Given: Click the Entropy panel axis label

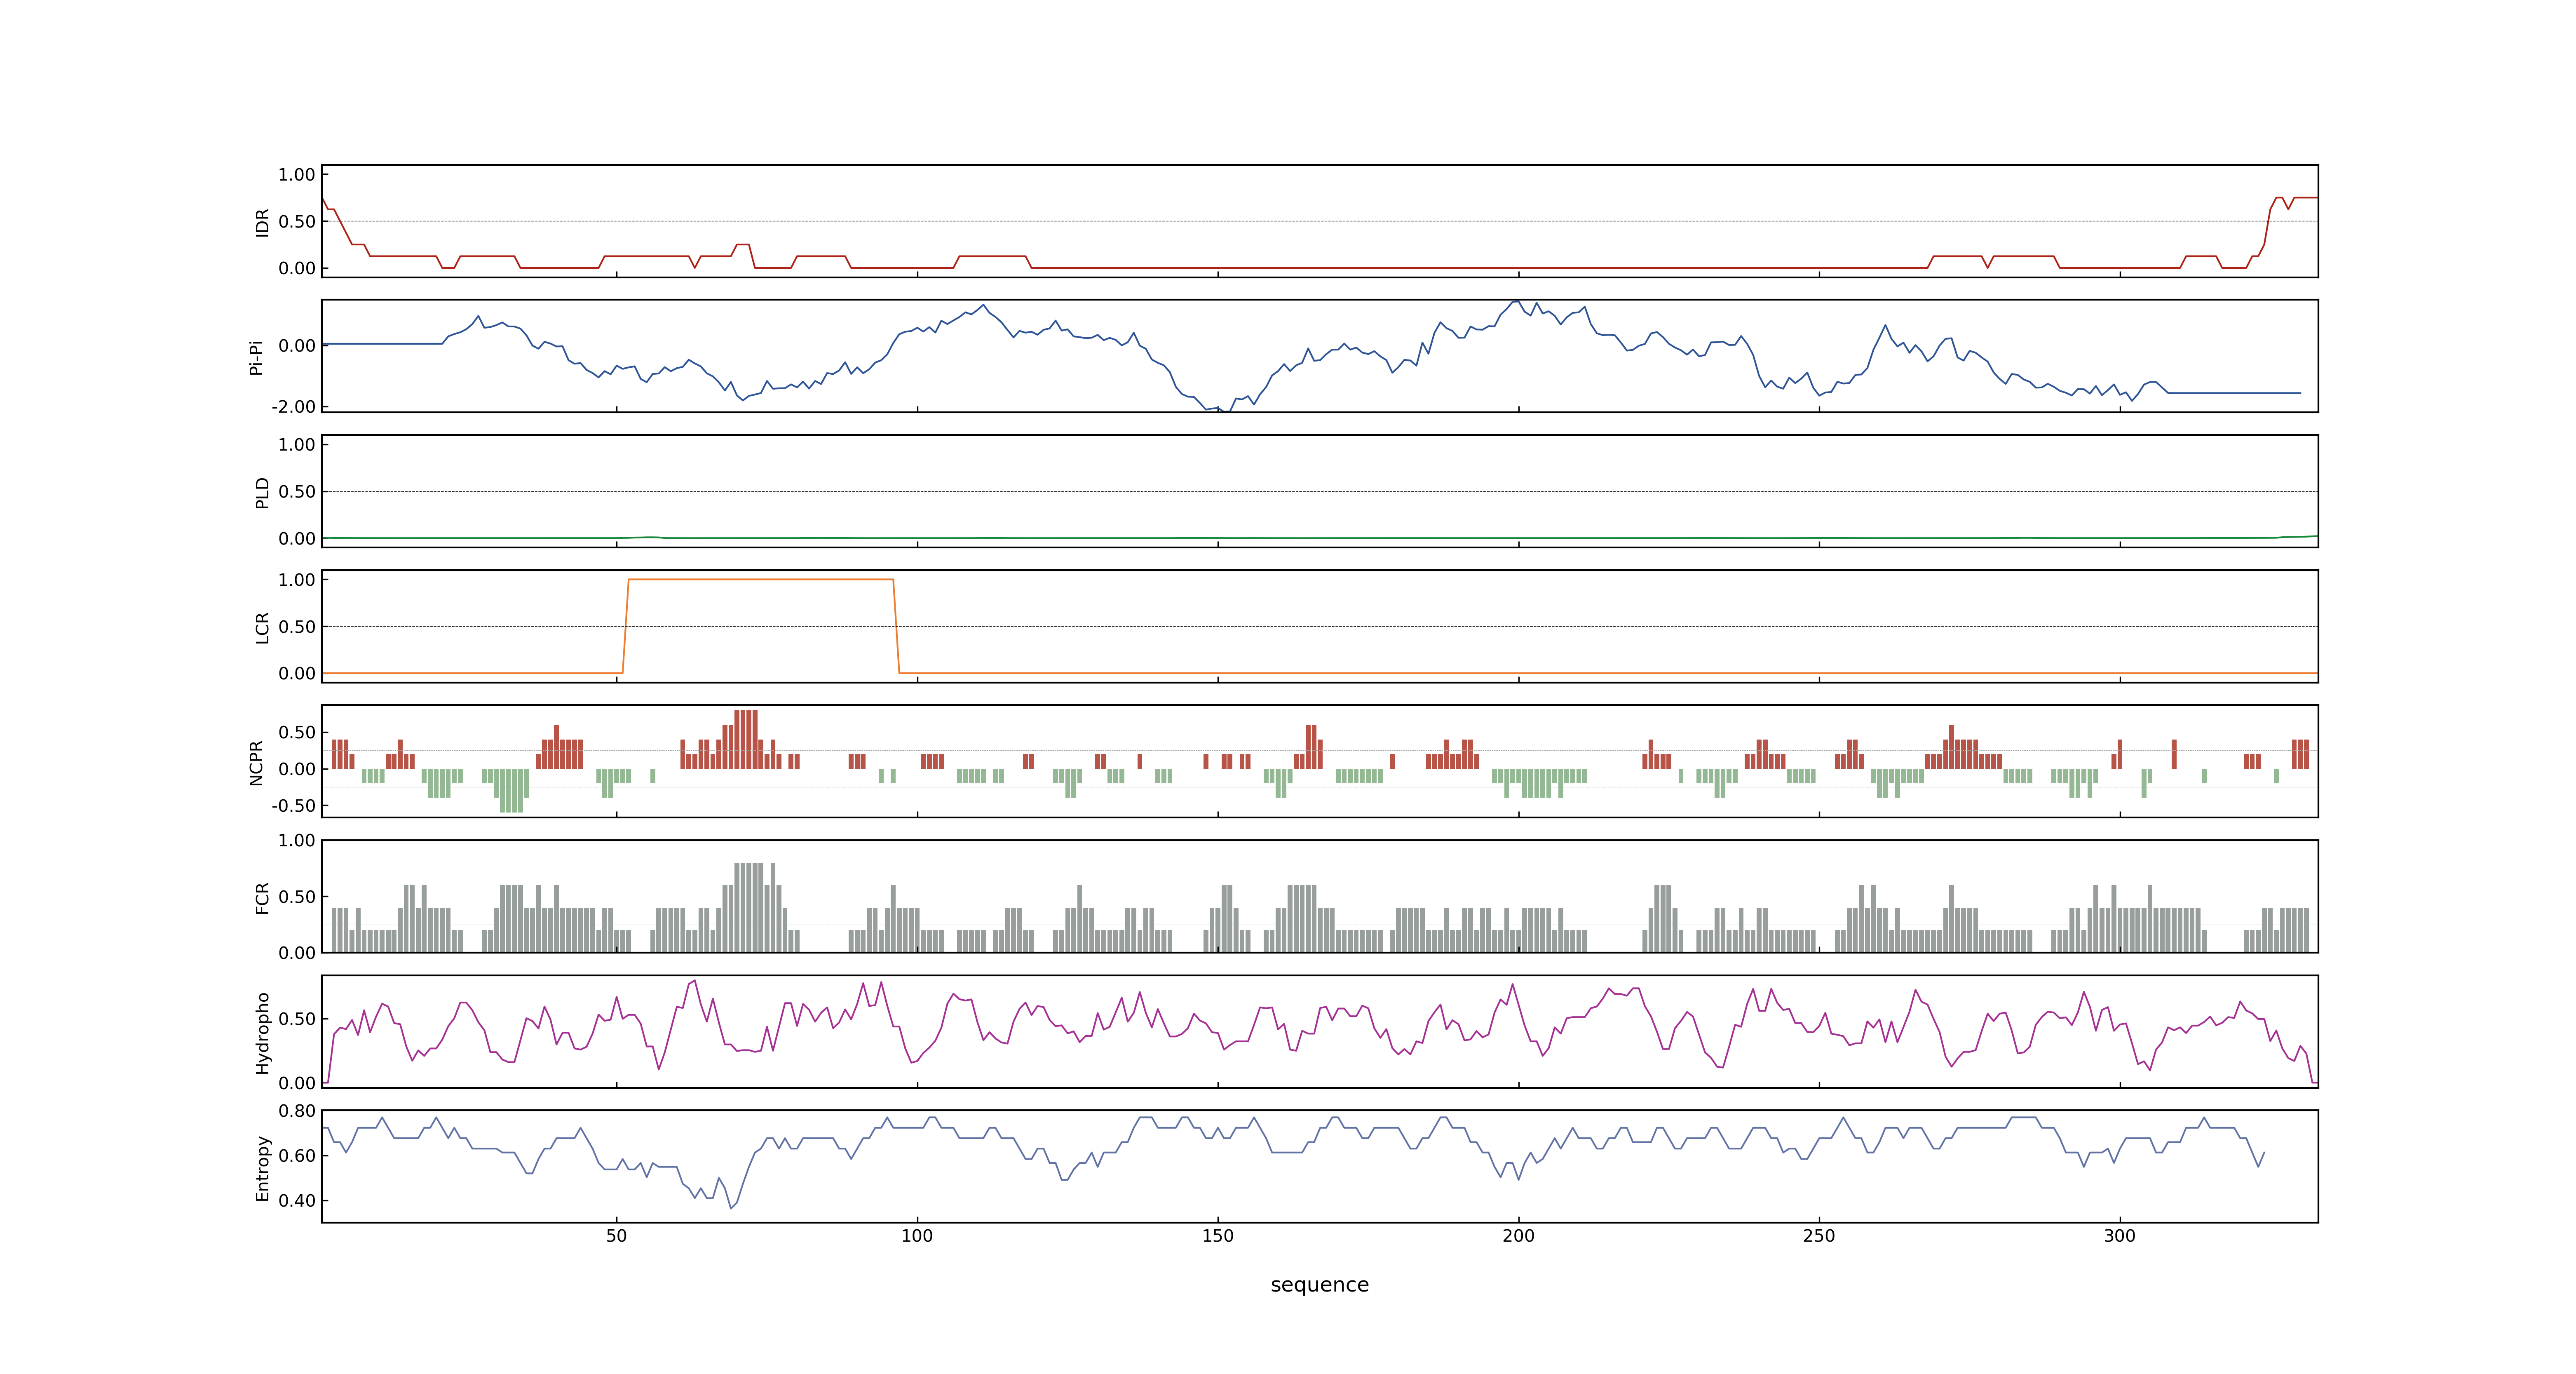Looking at the screenshot, I should tap(262, 1167).
